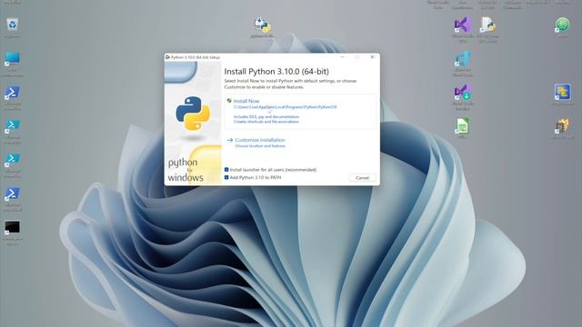Click Install Now in the Python setup
Viewport: 582px width, 327px height.
pyautogui.click(x=246, y=101)
